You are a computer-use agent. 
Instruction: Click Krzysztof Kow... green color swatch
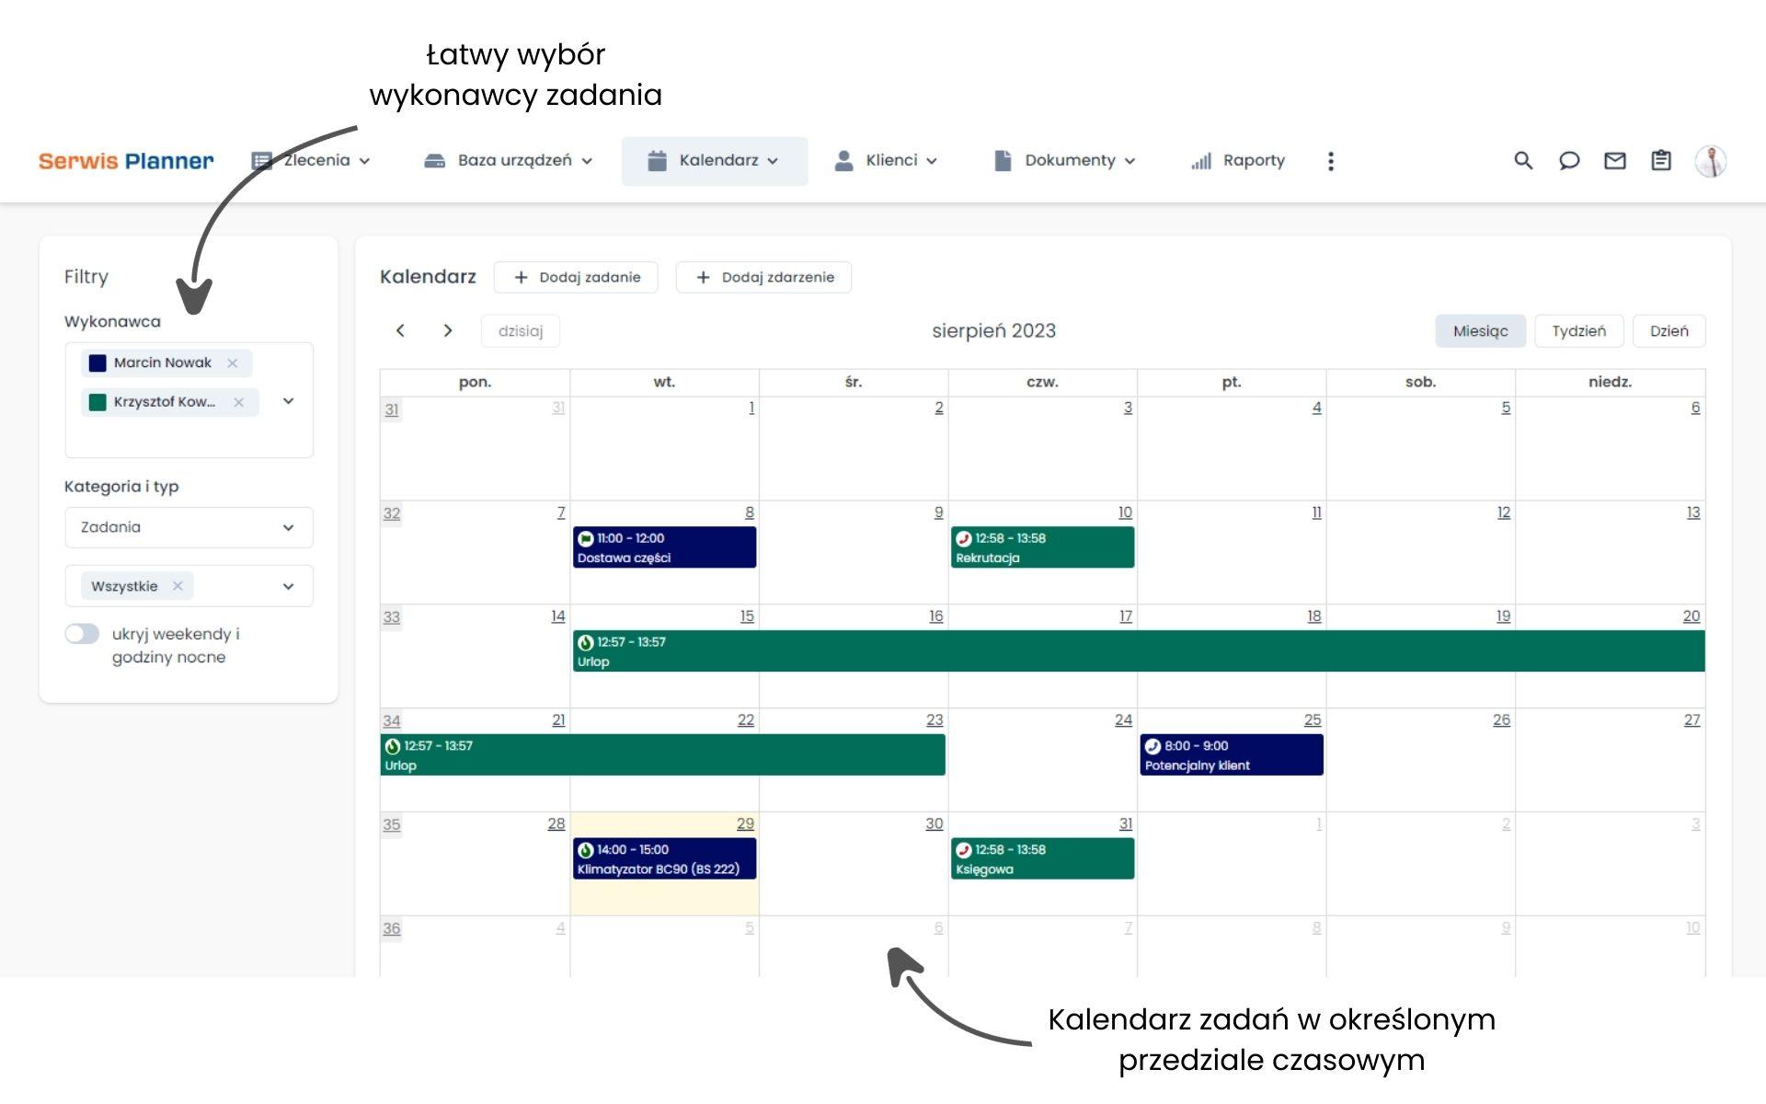click(x=97, y=402)
